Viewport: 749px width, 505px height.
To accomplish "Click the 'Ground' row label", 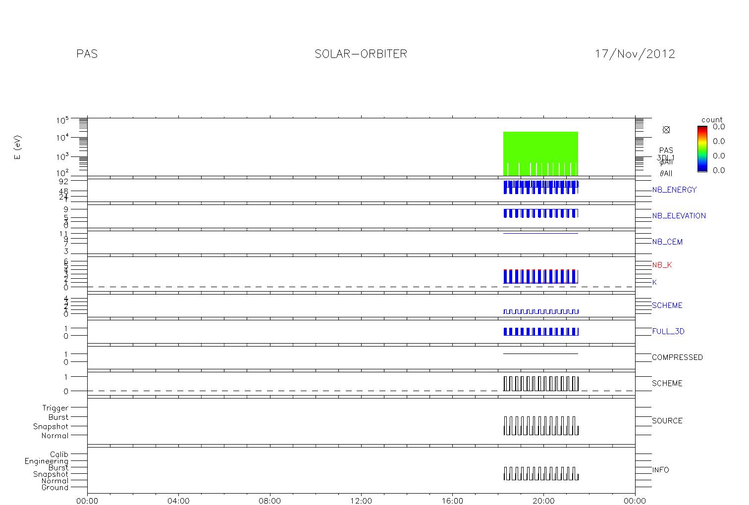I will tap(55, 488).
